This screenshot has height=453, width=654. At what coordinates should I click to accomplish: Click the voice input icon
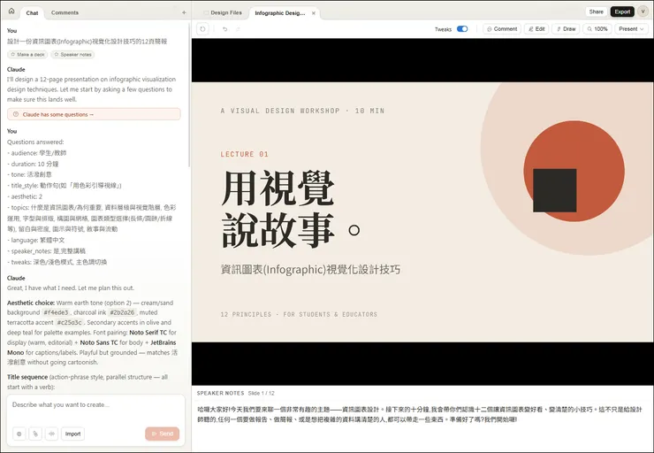tap(52, 434)
